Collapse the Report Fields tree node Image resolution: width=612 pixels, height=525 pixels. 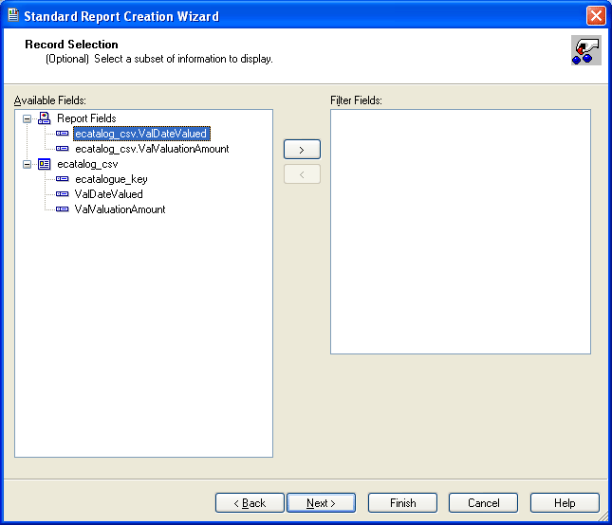28,118
